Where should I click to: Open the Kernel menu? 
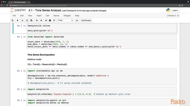[x=56, y=16]
